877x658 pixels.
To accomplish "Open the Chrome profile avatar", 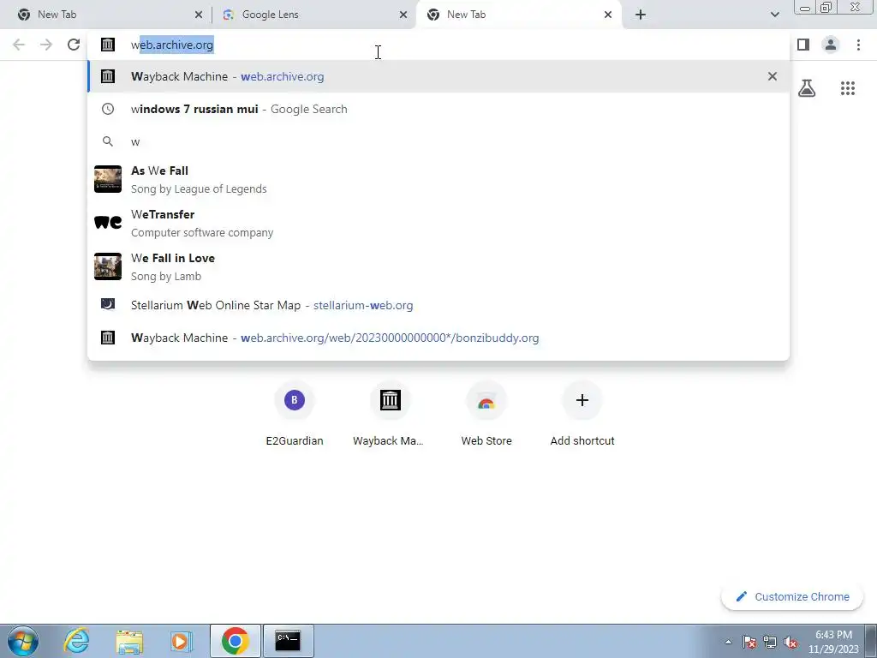I will [x=831, y=45].
